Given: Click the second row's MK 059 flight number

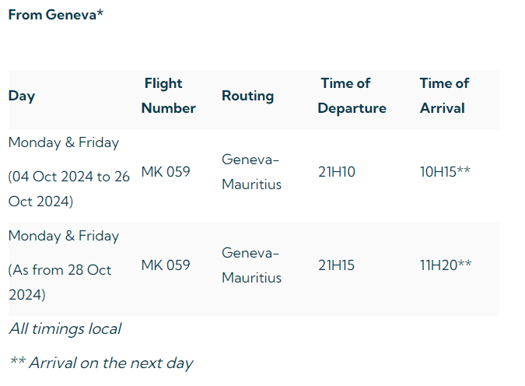Looking at the screenshot, I should click(166, 265).
